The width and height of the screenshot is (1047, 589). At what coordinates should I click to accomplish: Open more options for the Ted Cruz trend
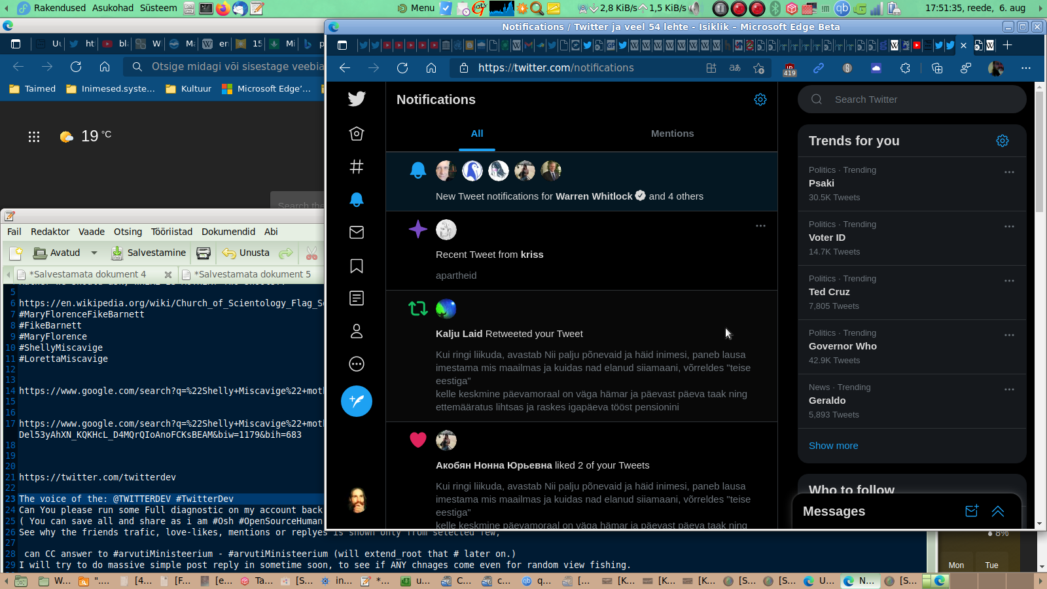[x=1009, y=281]
